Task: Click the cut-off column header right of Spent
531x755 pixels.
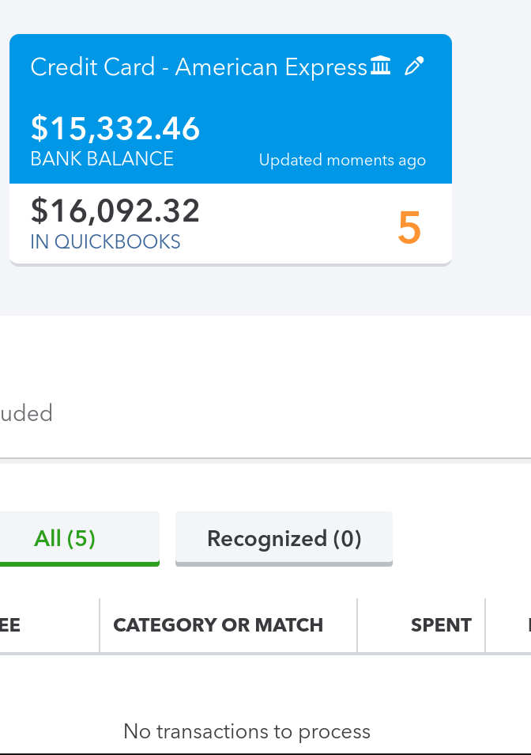Action: pos(528,625)
